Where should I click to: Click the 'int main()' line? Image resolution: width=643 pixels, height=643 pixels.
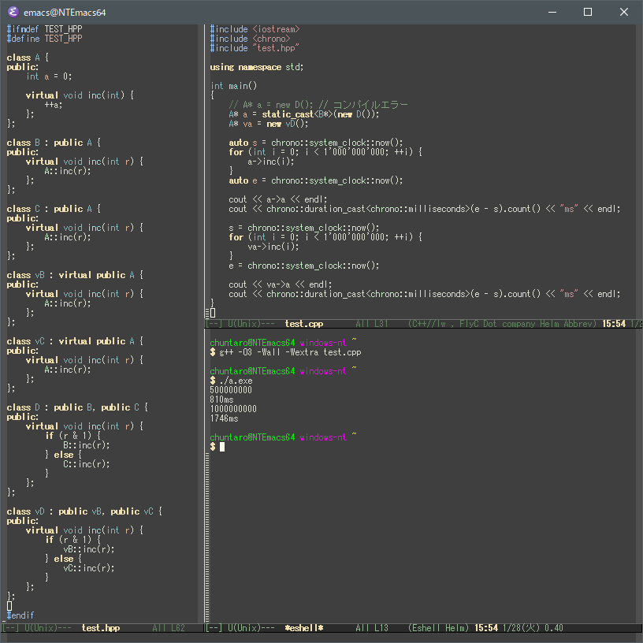(x=233, y=86)
